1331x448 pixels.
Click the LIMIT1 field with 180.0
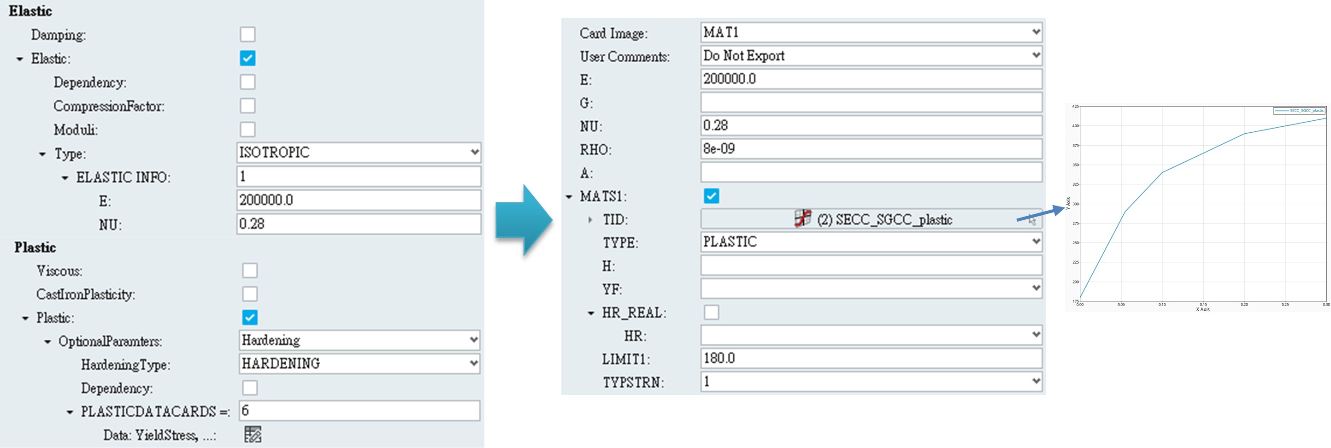(871, 358)
